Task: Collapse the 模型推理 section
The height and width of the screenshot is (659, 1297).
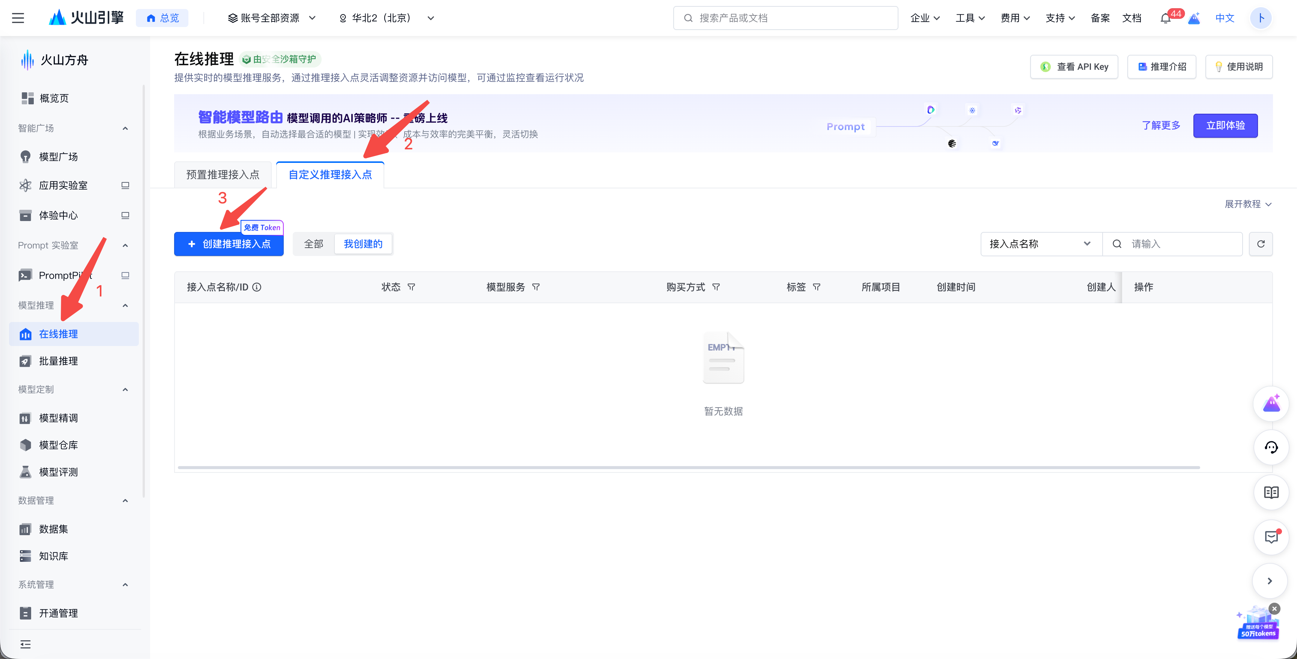Action: [x=125, y=305]
